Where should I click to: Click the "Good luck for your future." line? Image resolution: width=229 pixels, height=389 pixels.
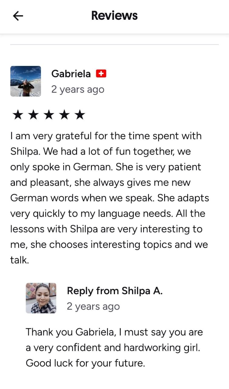pyautogui.click(x=85, y=363)
